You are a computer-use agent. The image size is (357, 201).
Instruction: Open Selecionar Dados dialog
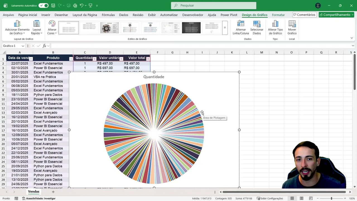click(257, 28)
